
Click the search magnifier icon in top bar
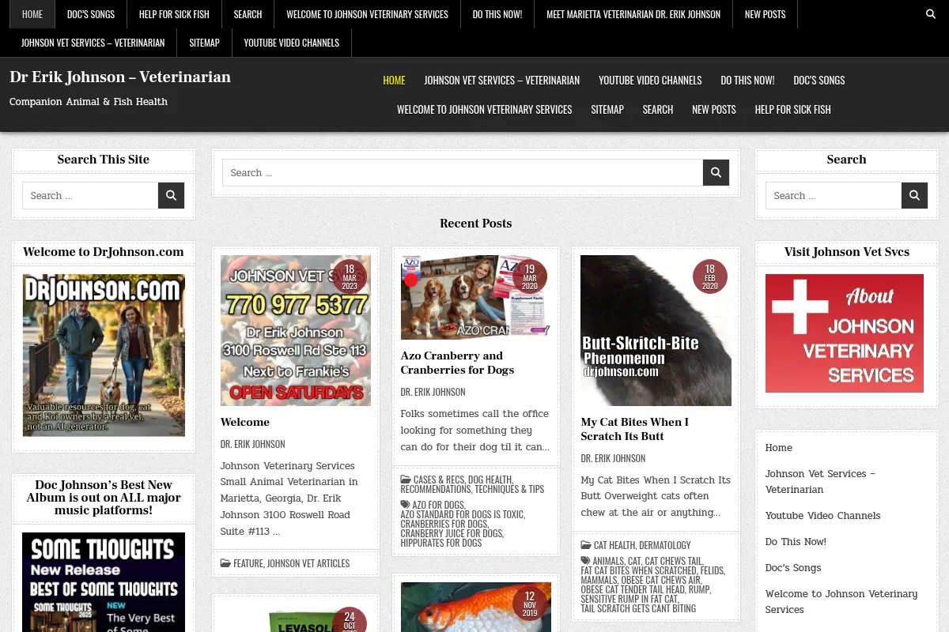coord(930,14)
